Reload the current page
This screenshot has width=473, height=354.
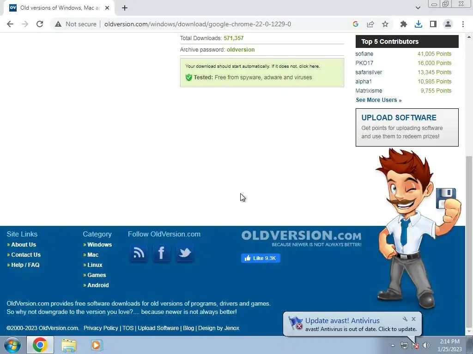pos(40,24)
